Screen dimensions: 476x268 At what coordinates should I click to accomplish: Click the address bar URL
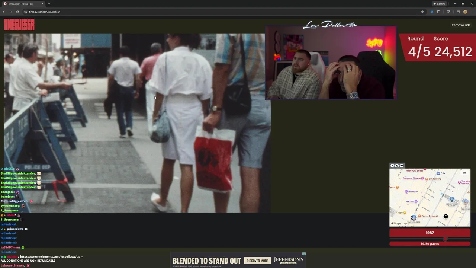click(x=45, y=12)
